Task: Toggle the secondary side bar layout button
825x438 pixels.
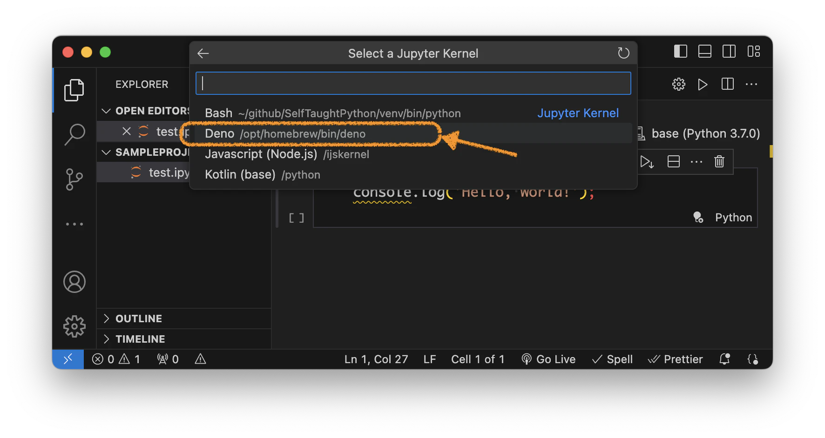Action: tap(729, 51)
